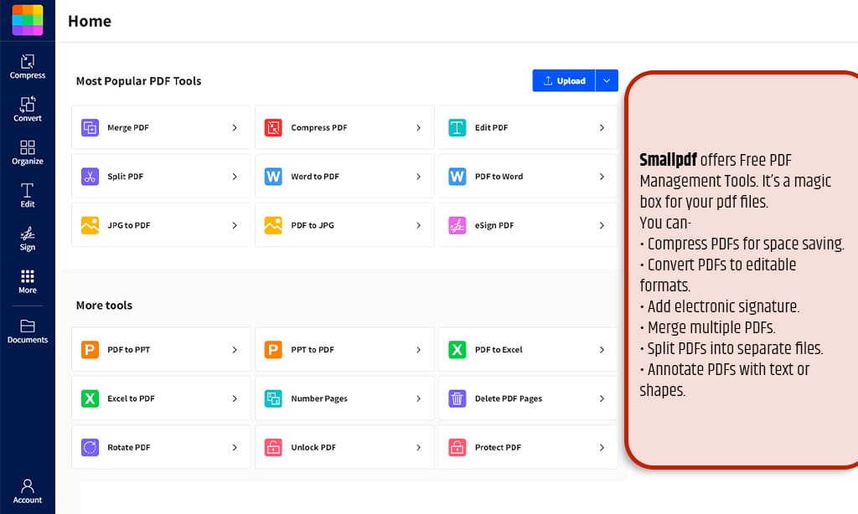Click the PPT to PDF icon
This screenshot has height=514, width=858.
273,349
